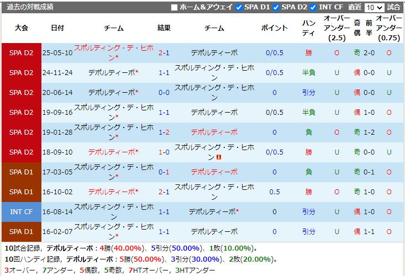Viewport: 405px width, 276px height.
Task: Click the 結果 column header
Action: [164, 28]
